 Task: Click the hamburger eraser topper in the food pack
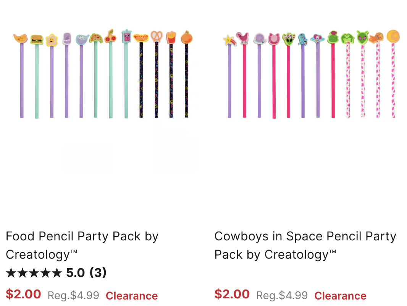pos(37,39)
